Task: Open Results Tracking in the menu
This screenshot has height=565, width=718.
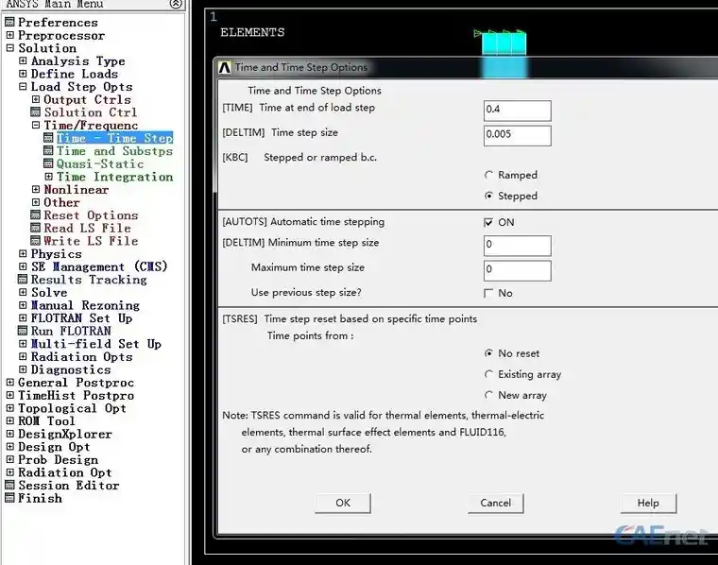Action: (x=89, y=280)
